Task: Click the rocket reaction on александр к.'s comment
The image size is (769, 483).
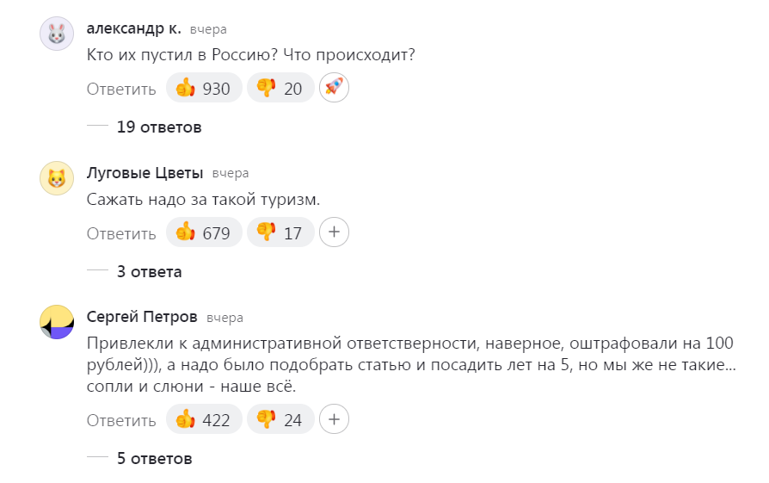Action: (334, 88)
